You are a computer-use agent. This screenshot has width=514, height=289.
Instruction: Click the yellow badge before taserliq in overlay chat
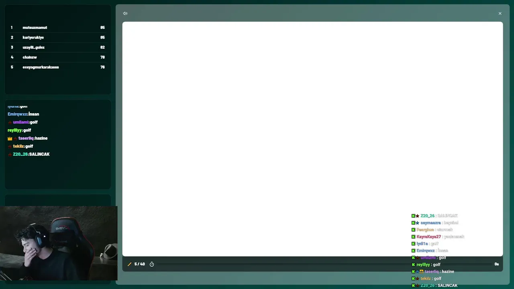pyautogui.click(x=422, y=272)
